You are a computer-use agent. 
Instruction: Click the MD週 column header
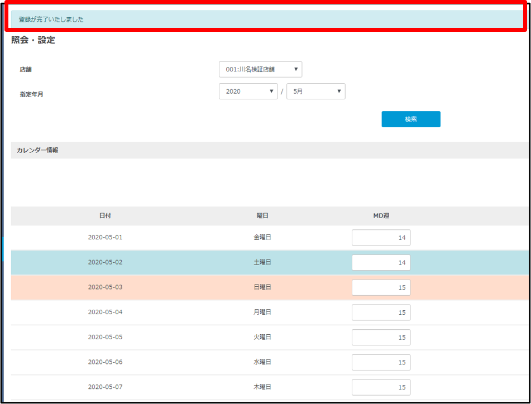pos(381,215)
